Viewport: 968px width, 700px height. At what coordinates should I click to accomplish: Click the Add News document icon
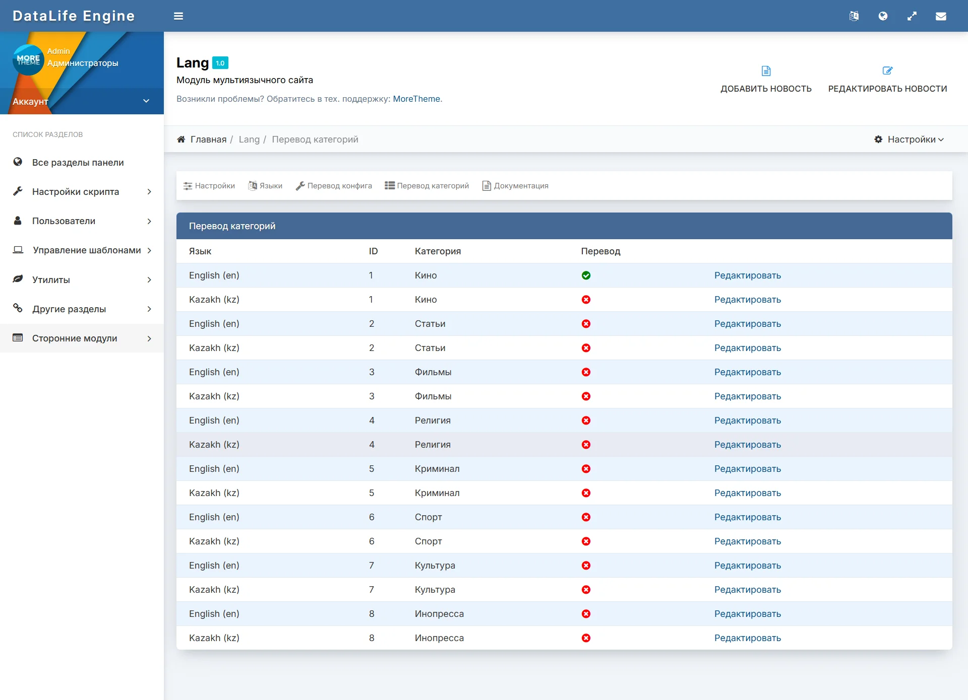coord(766,71)
